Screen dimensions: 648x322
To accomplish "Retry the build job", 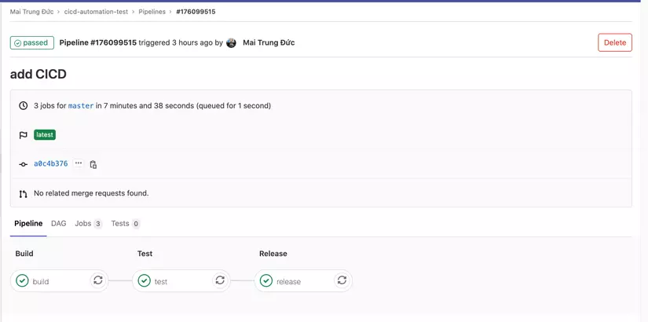I will tap(98, 280).
